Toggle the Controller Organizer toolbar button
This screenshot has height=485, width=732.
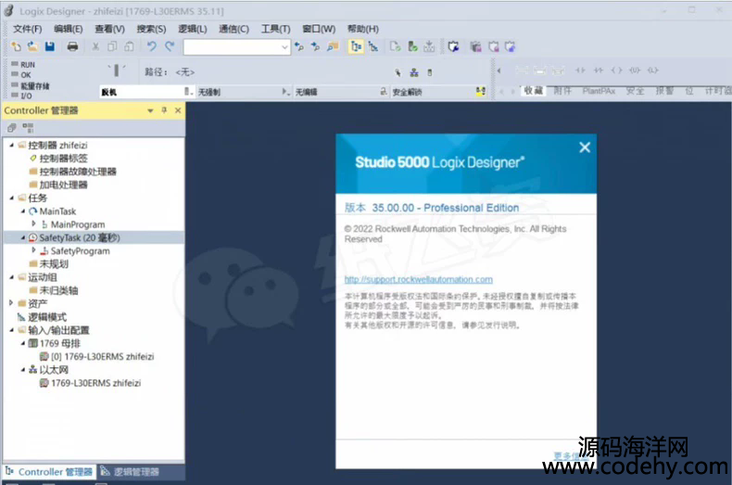(x=356, y=46)
